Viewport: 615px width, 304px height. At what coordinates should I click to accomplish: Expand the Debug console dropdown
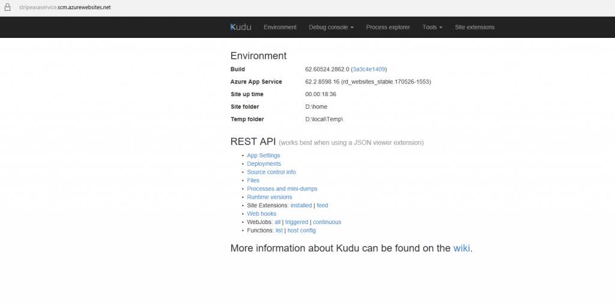331,27
